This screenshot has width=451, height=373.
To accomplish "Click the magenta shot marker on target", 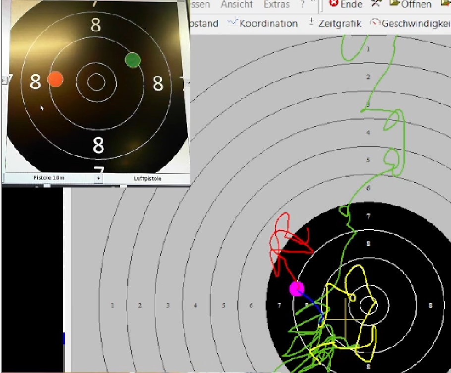I will coord(296,288).
